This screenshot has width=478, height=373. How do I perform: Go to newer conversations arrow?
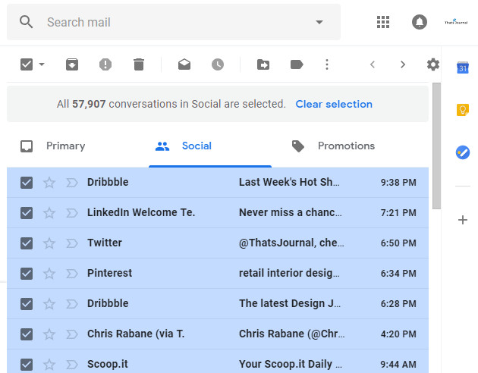pyautogui.click(x=373, y=64)
